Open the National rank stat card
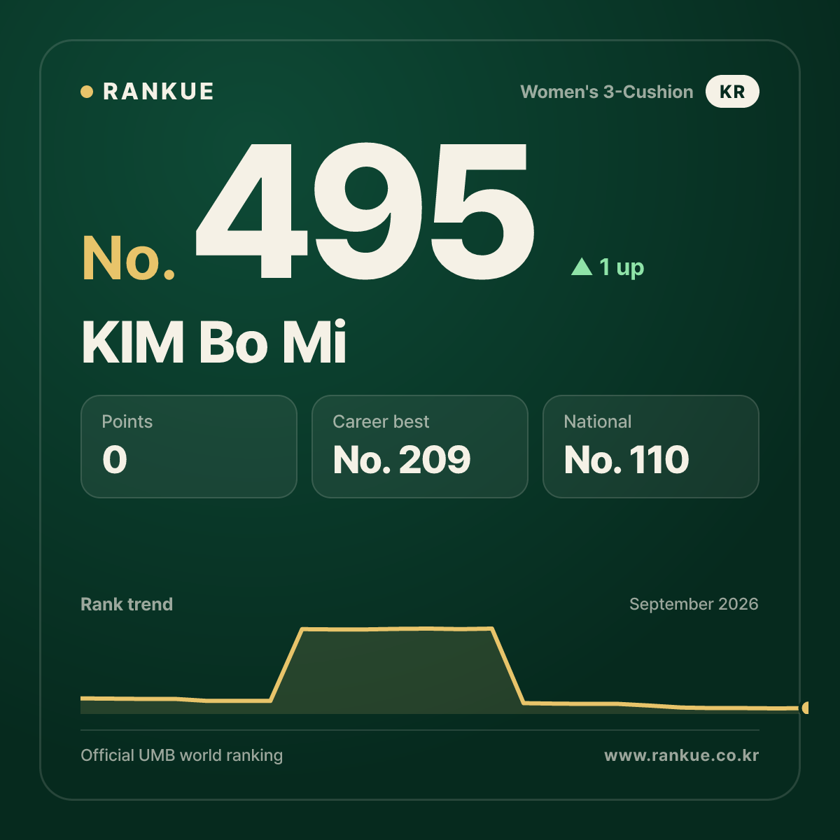This screenshot has height=840, width=840. [651, 447]
